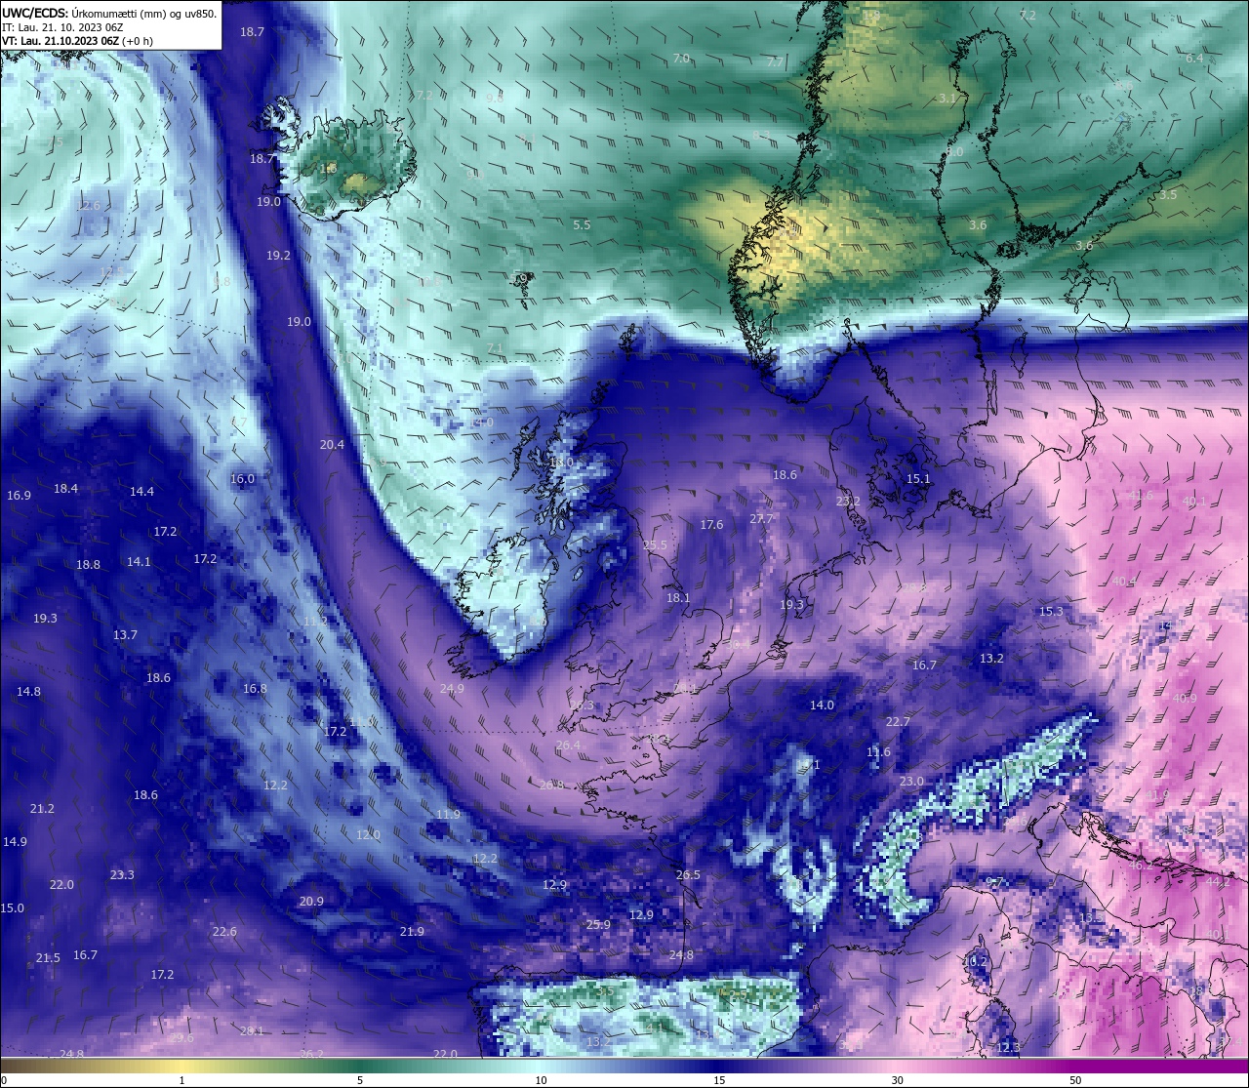Click the 'VT: Lau. 21.10.2023 06Z (+0 h)' line
The width and height of the screenshot is (1249, 1088).
[78, 41]
